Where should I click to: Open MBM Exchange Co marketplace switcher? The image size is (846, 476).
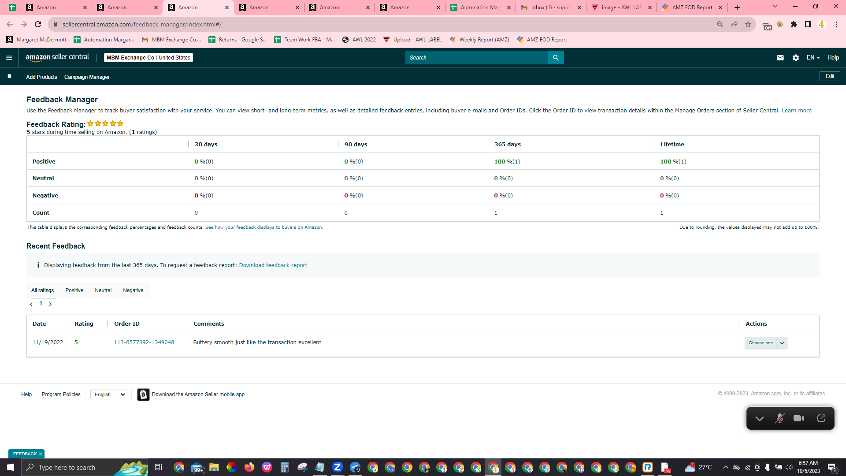[148, 58]
